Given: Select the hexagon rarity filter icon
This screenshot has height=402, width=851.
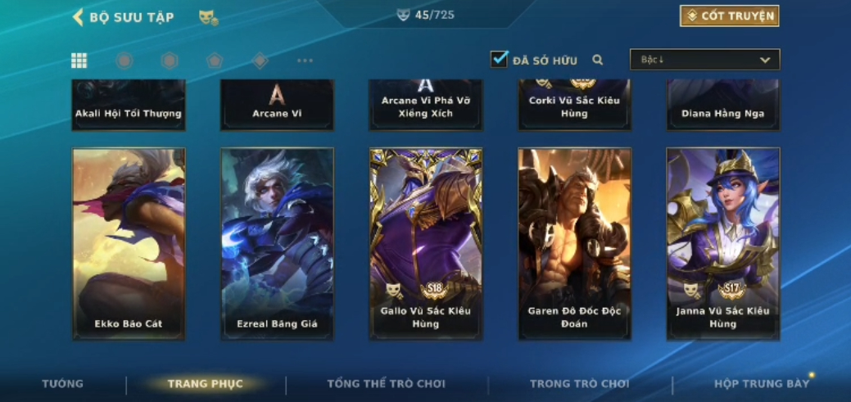Looking at the screenshot, I should point(170,61).
